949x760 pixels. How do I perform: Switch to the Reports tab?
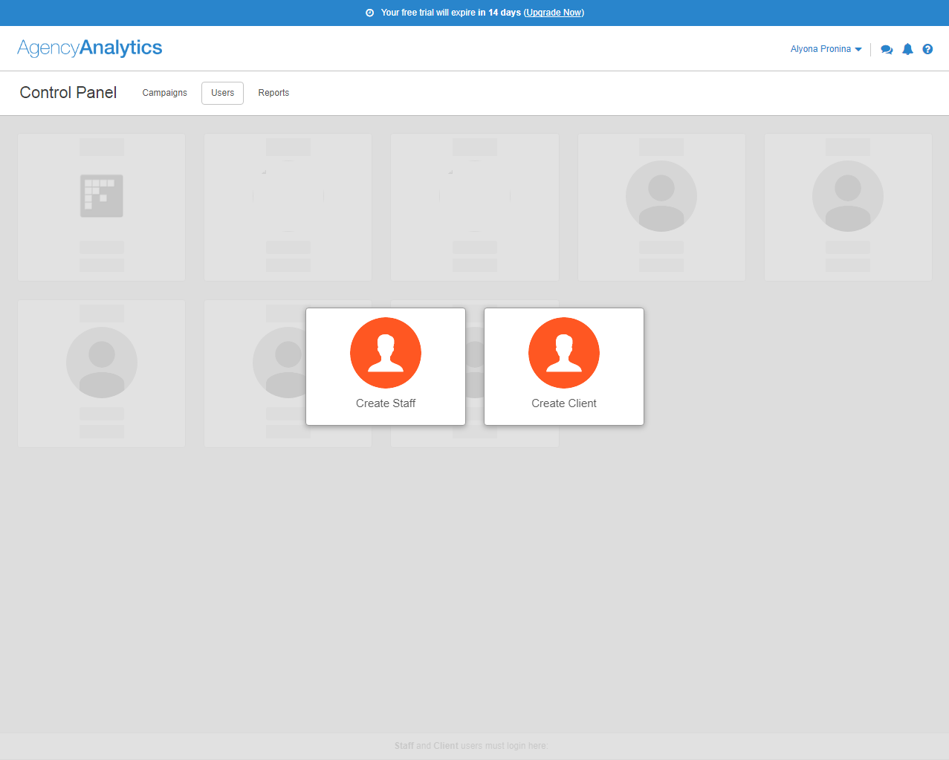point(273,93)
